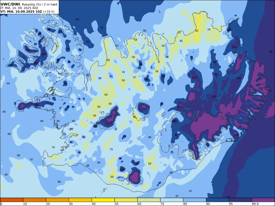275x206 pixels.
Task: Pick the 40–50 bright yellow legend swatch
Action: 103,200
